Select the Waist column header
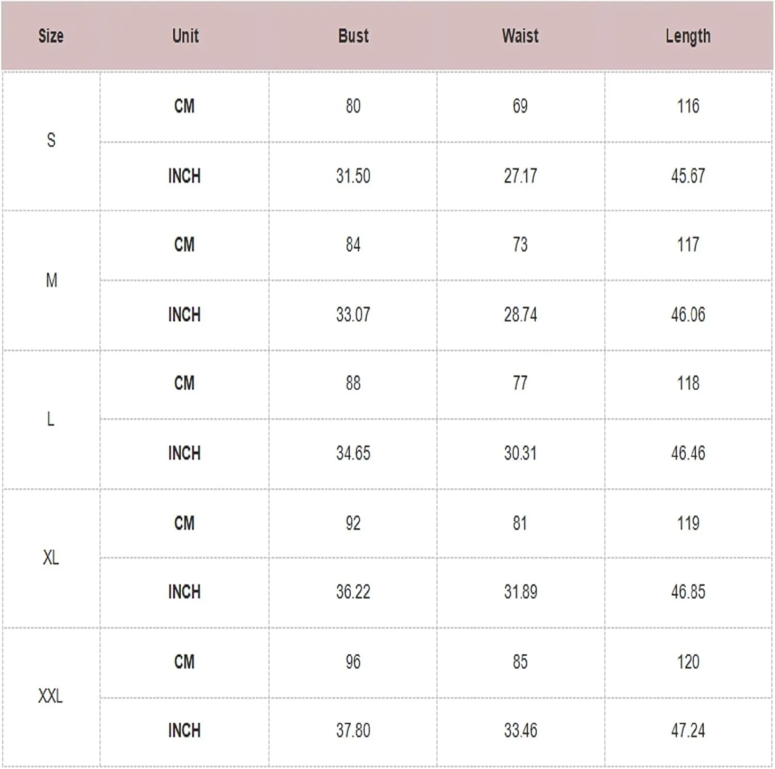 520,36
